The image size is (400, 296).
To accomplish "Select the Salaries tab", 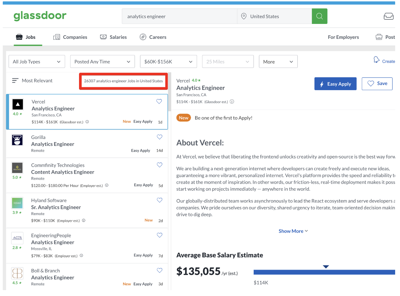I will point(113,37).
